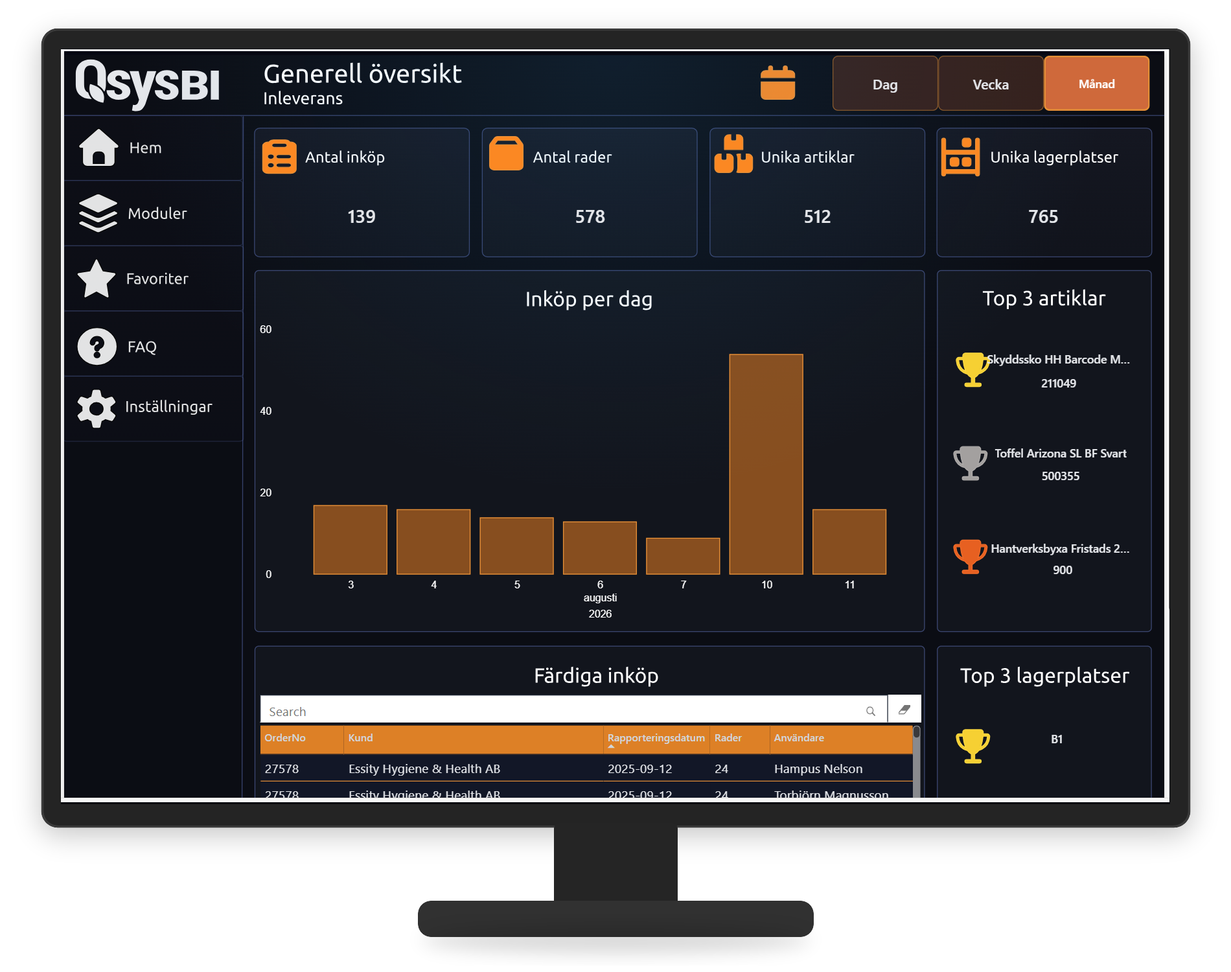
Task: Click the Unika lagerplatser shelf icon
Action: 960,157
